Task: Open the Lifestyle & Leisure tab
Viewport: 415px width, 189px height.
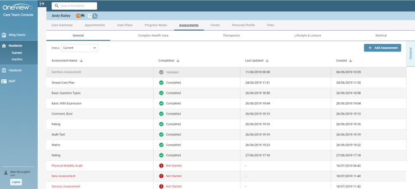Action: pyautogui.click(x=308, y=36)
